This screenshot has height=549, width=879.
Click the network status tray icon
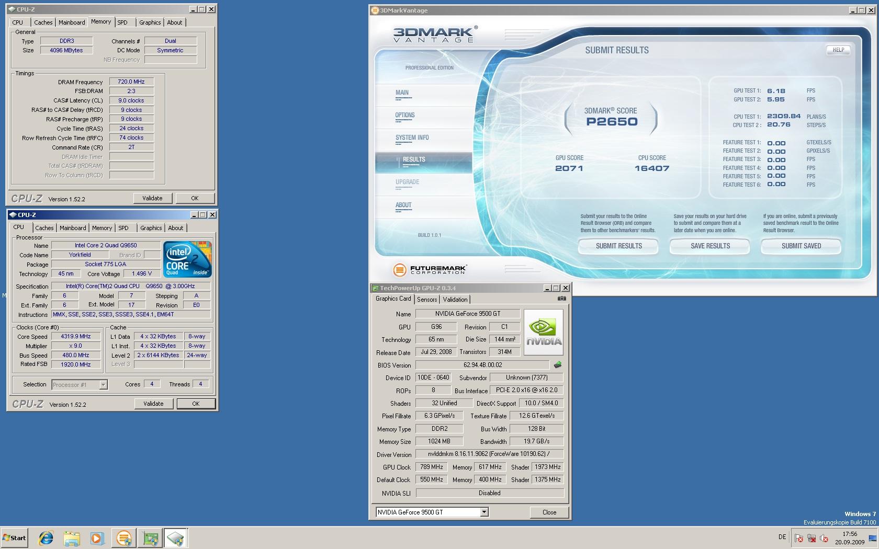coord(812,538)
